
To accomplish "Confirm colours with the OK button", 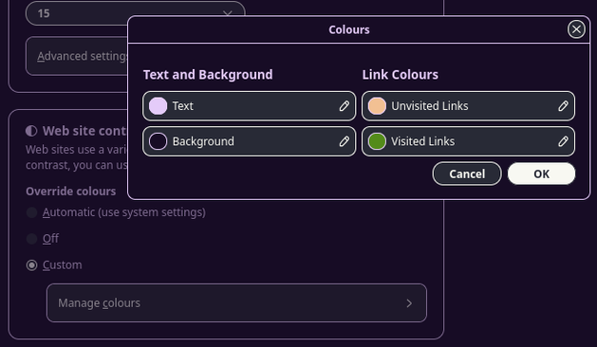I will [541, 173].
